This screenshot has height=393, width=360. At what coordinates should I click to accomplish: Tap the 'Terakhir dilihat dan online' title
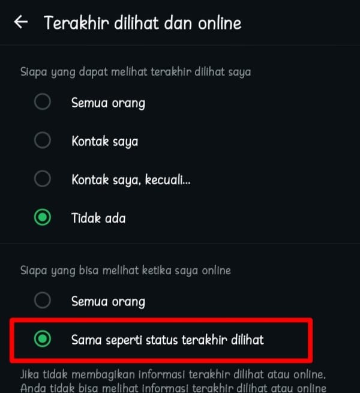pos(143,23)
